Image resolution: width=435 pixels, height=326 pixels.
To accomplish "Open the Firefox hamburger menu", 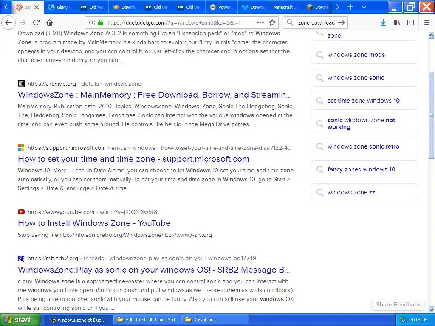I will 427,22.
